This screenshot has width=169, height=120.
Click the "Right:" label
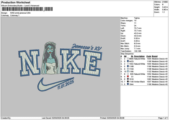coord(123,31)
